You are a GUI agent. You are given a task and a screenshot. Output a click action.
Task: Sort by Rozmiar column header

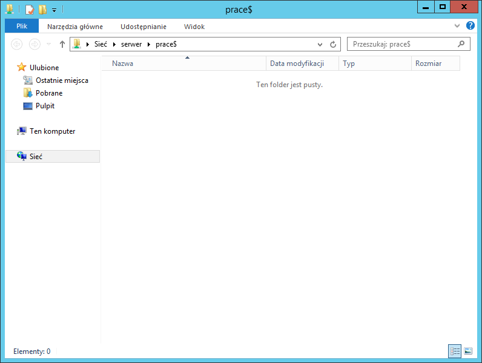435,64
